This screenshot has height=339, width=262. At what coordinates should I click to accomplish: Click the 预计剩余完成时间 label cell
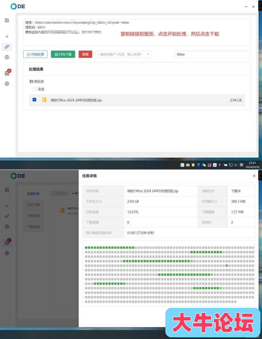pyautogui.click(x=103, y=233)
